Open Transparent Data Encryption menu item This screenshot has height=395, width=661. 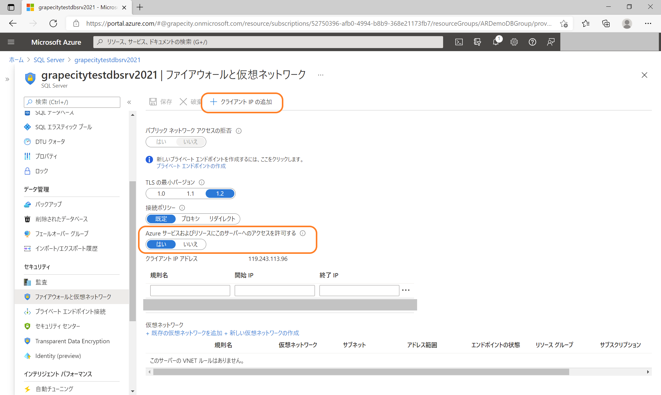click(x=72, y=341)
